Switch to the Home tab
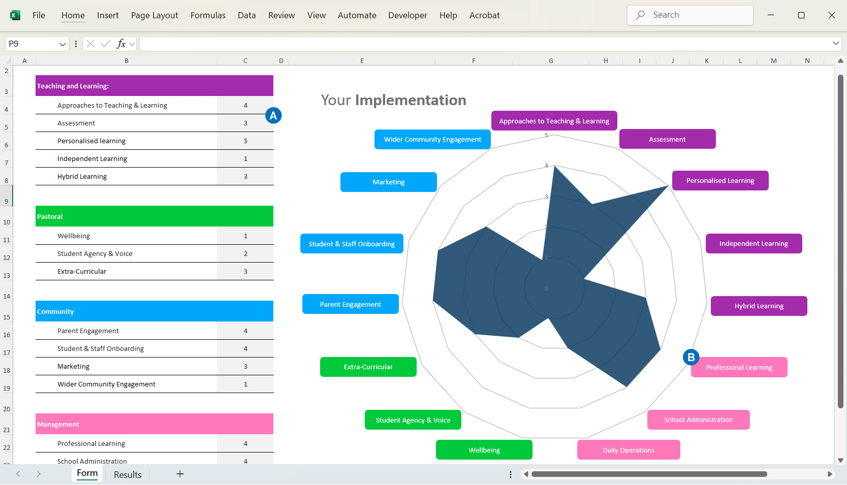Screen dimensions: 847x485 (x=73, y=15)
